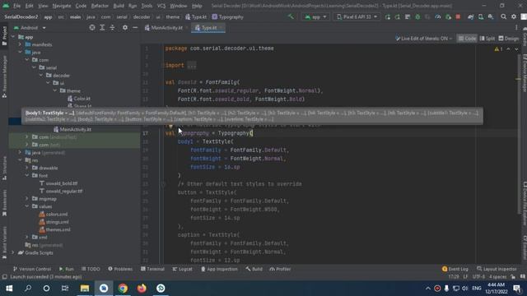Click the Windows Start button
Screen dimensions: 527x296
tap(9, 289)
